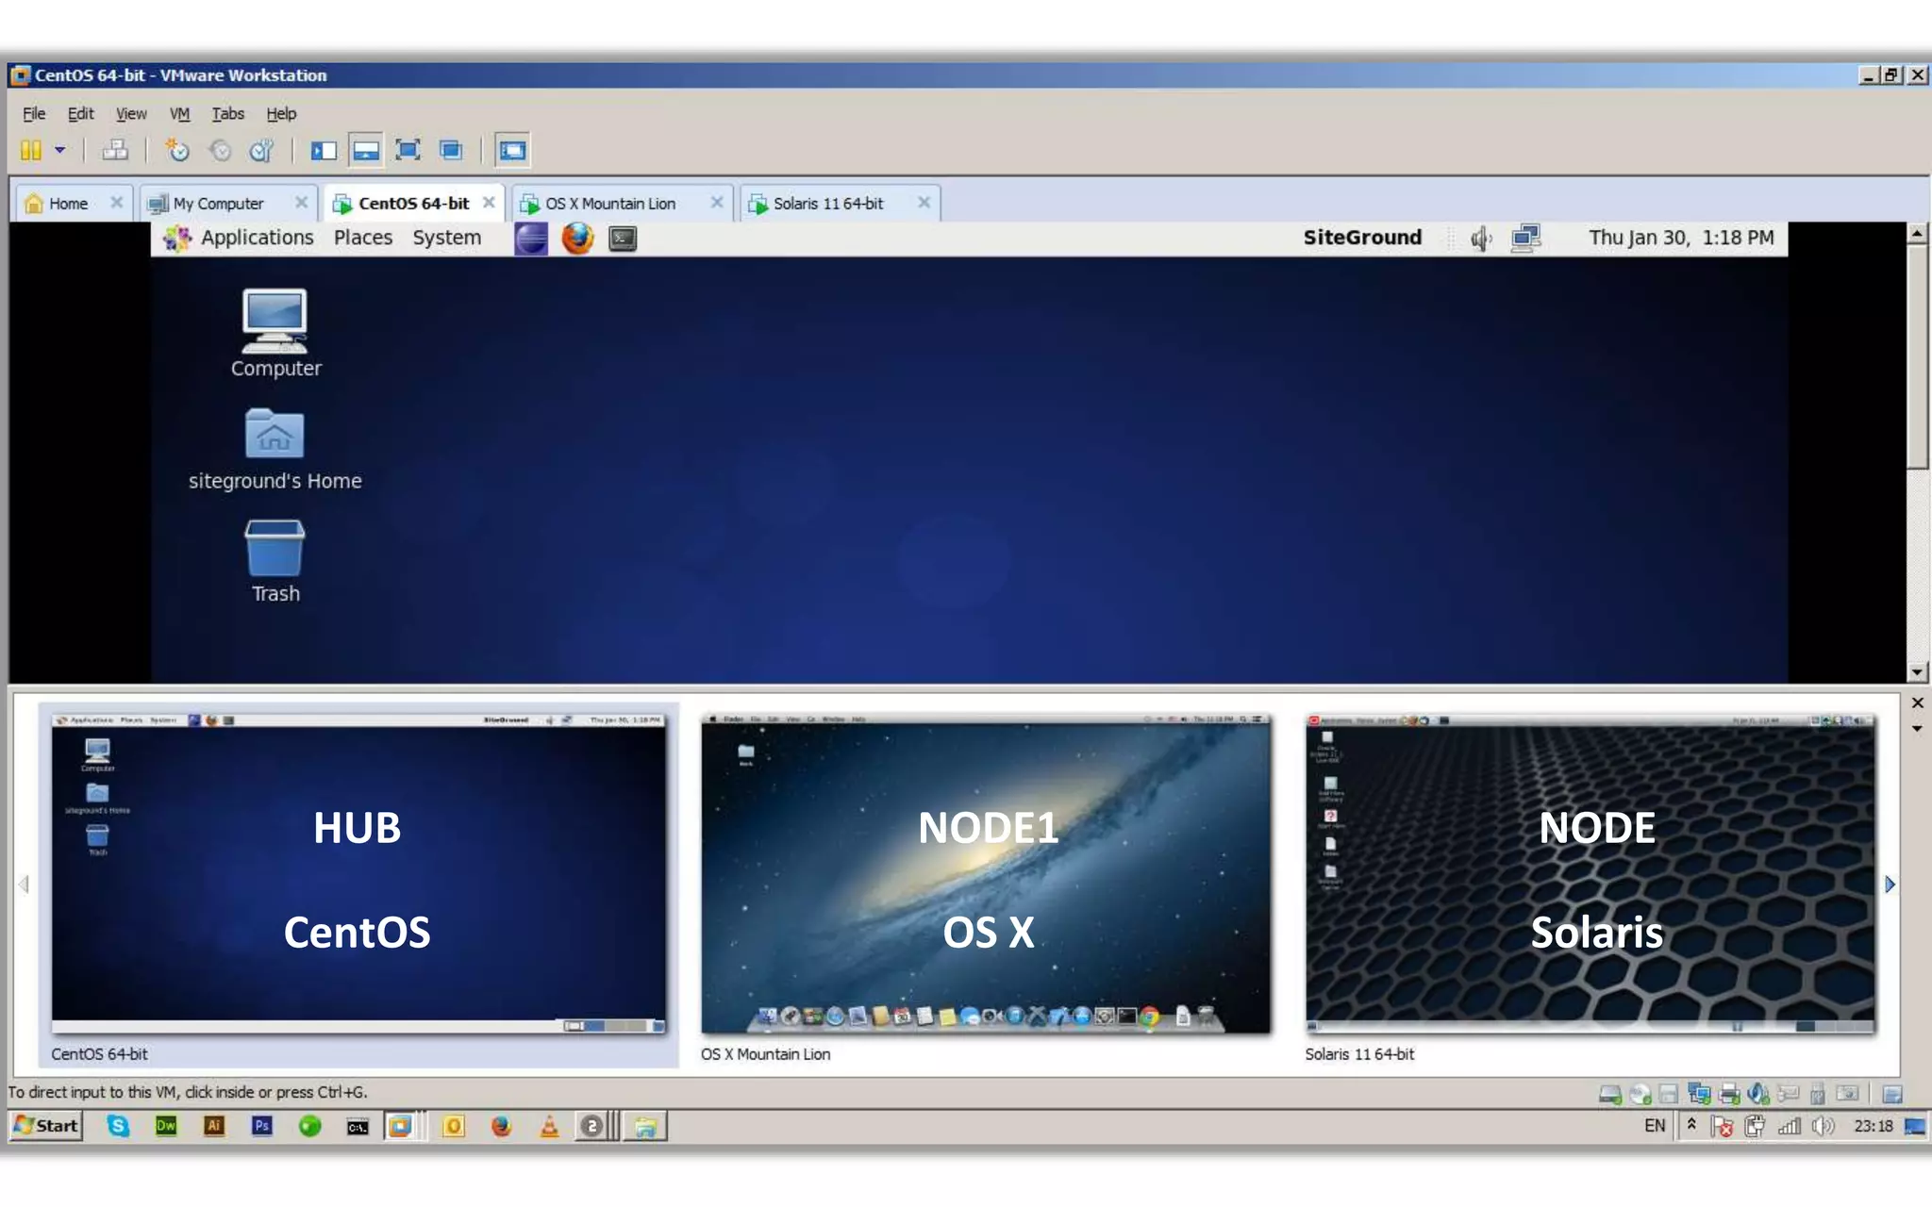Click the SiteGround user label
1932x1207 pixels.
coord(1362,238)
